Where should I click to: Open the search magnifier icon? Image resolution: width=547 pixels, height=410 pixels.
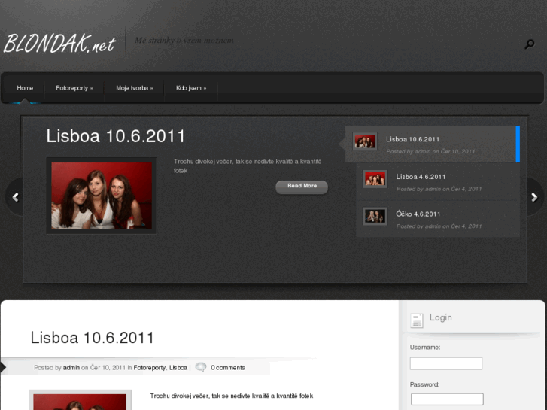pyautogui.click(x=530, y=44)
